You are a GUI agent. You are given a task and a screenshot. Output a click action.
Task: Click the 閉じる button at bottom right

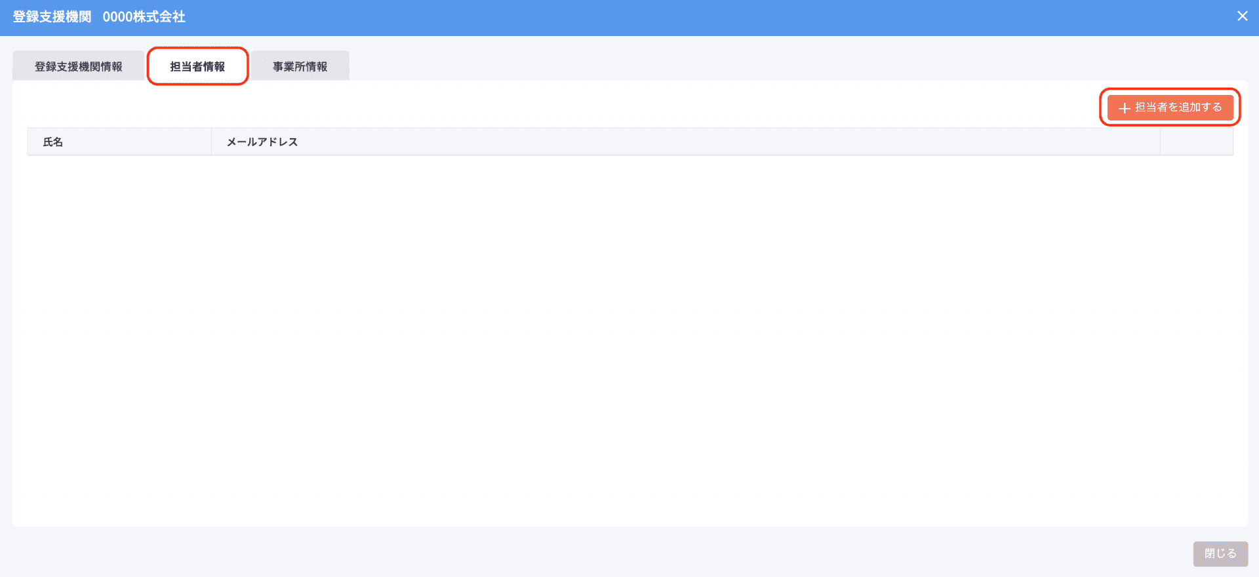pos(1220,553)
